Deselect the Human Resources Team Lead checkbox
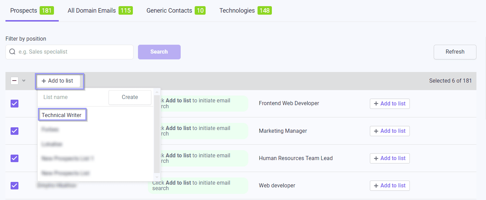This screenshot has height=200, width=486. (14, 158)
